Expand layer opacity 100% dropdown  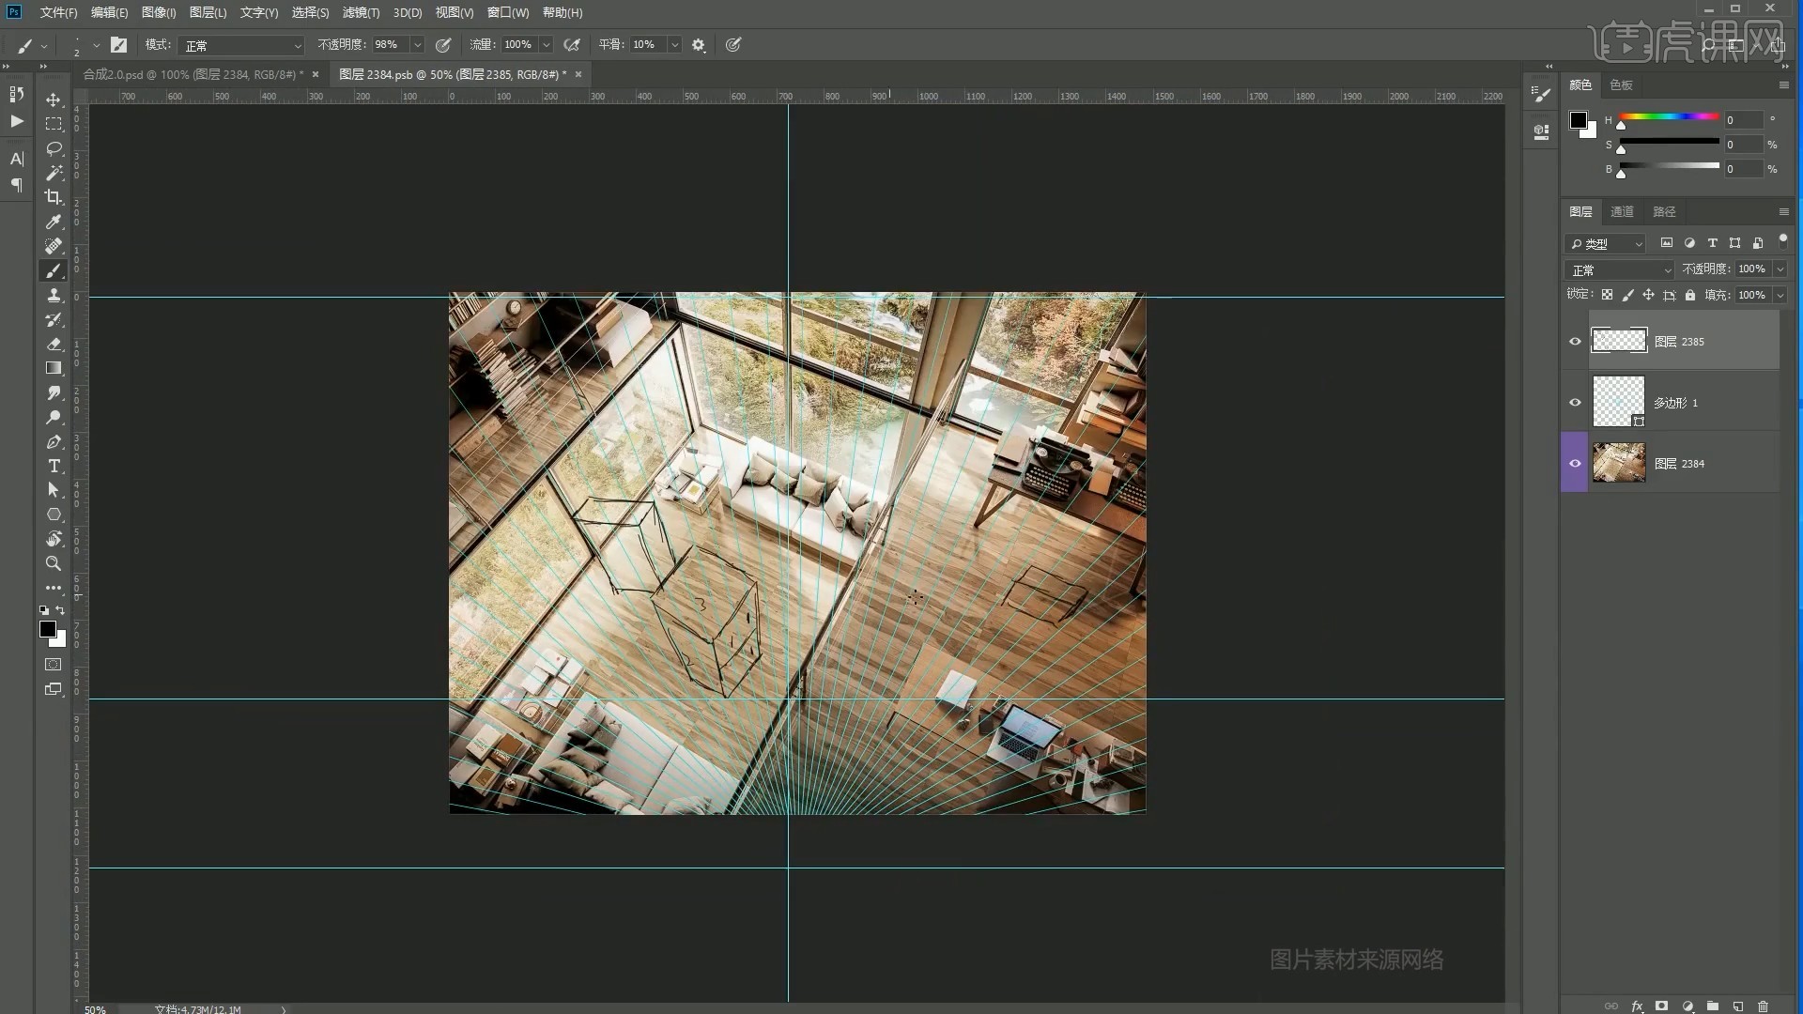click(1780, 269)
